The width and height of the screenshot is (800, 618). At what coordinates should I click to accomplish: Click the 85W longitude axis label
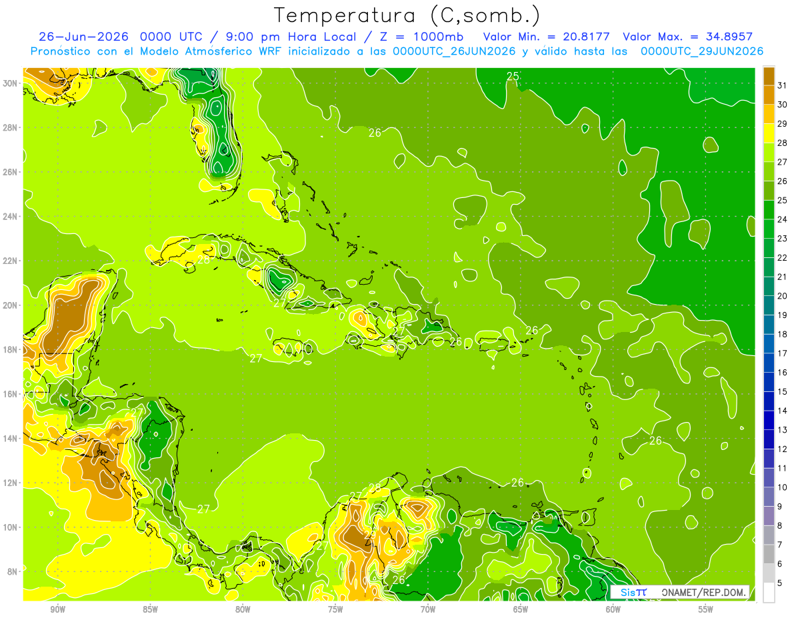150,609
